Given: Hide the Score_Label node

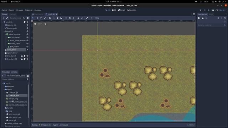Looking at the screenshot, I should coord(27,37).
